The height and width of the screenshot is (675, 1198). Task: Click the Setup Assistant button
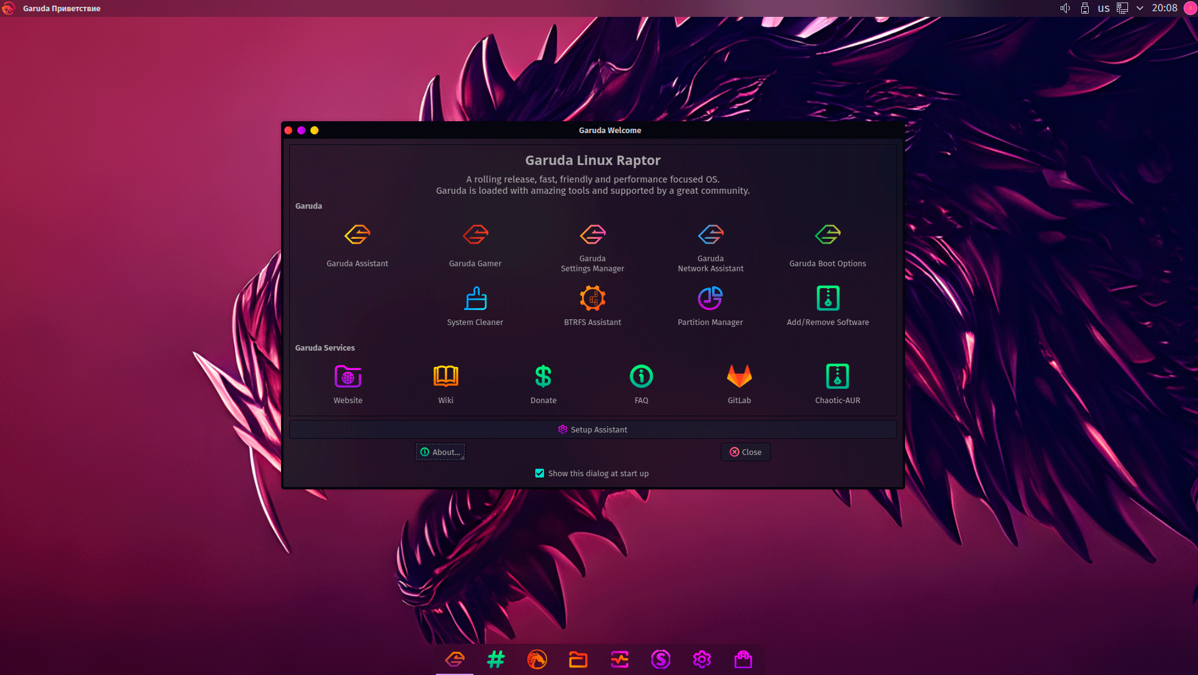tap(592, 430)
